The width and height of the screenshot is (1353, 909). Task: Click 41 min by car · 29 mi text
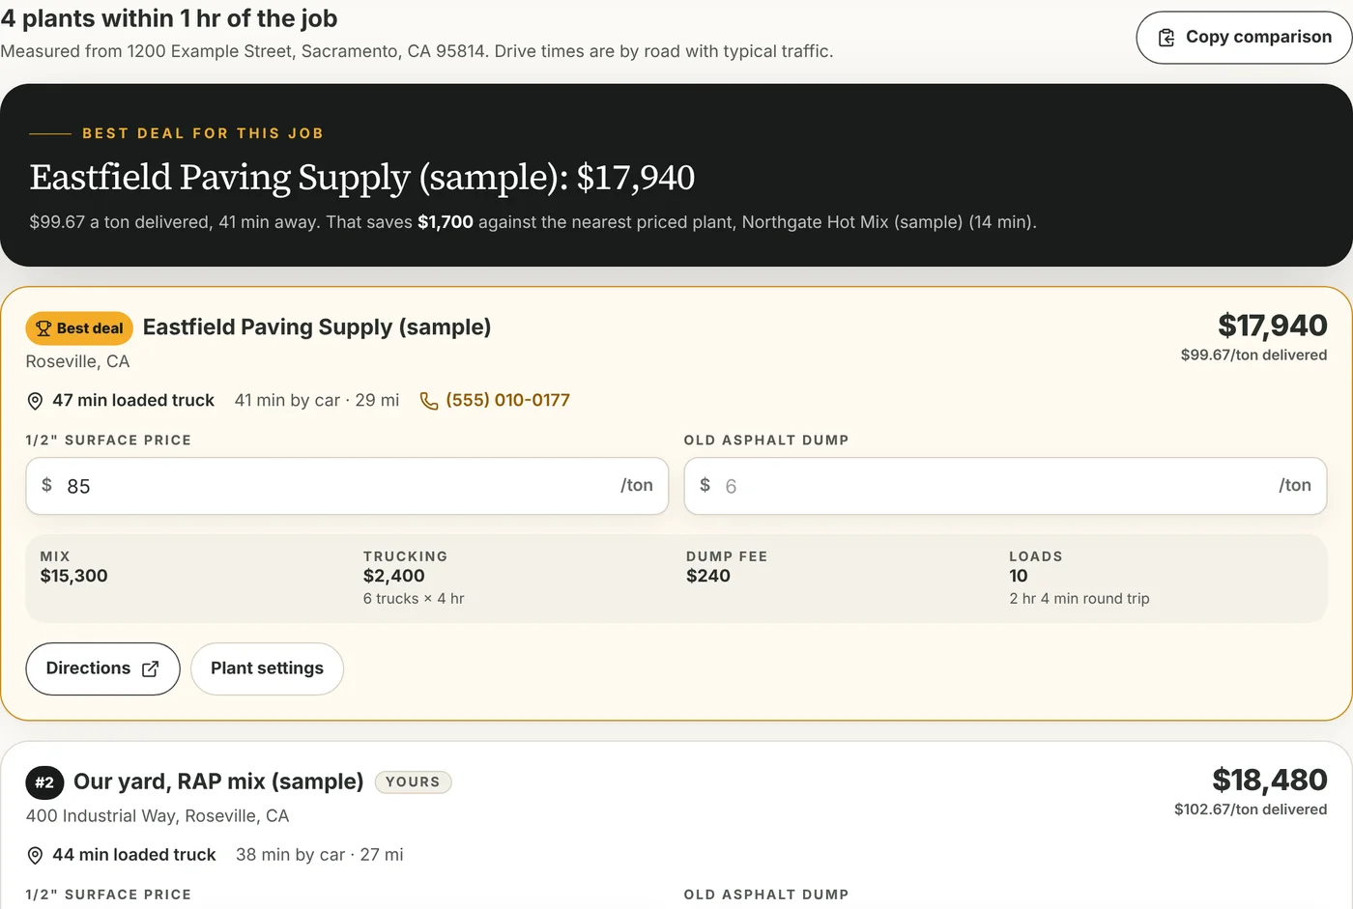pos(317,400)
